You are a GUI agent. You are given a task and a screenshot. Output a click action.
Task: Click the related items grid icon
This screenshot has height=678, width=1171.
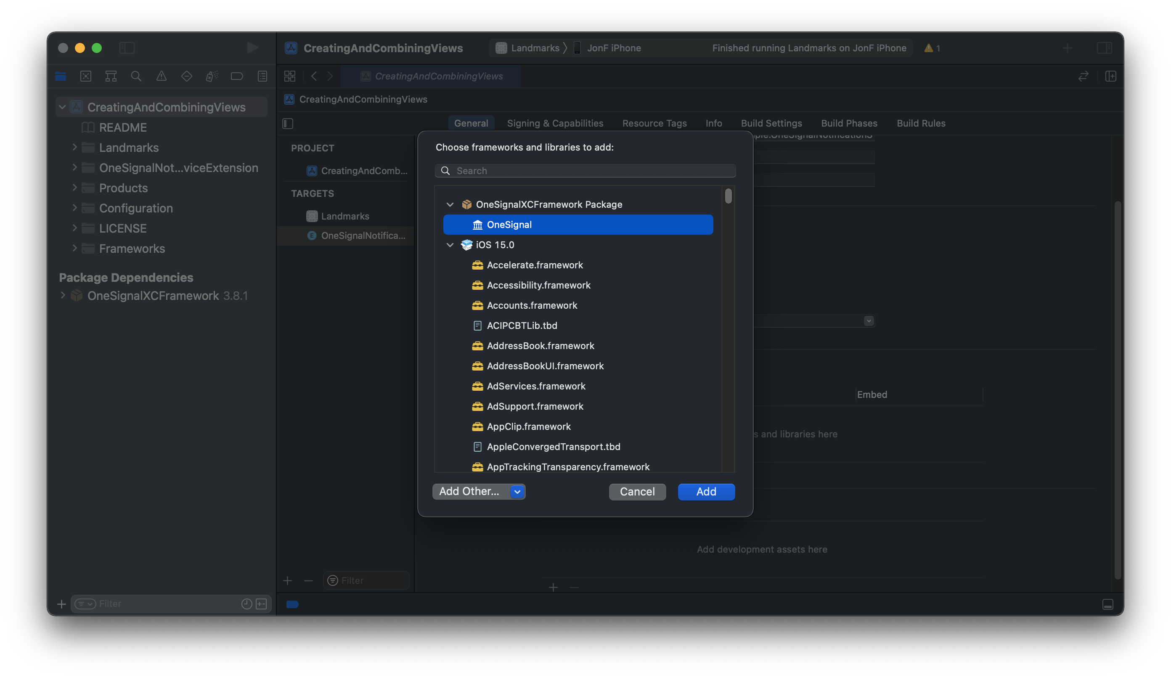pos(289,76)
